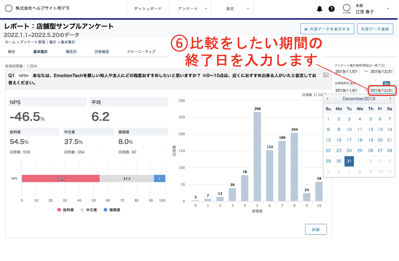Click the previous month arrow in the calendar
399x261 pixels.
327,99
